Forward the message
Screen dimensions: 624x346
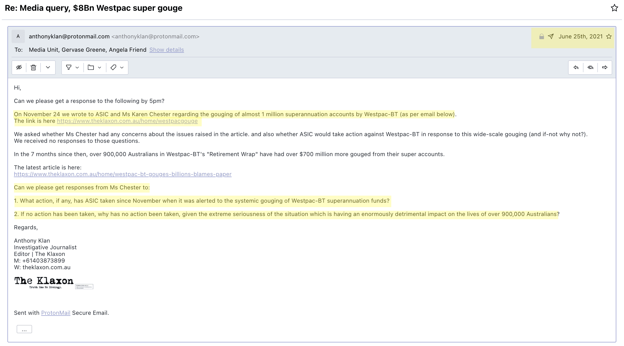(x=605, y=68)
